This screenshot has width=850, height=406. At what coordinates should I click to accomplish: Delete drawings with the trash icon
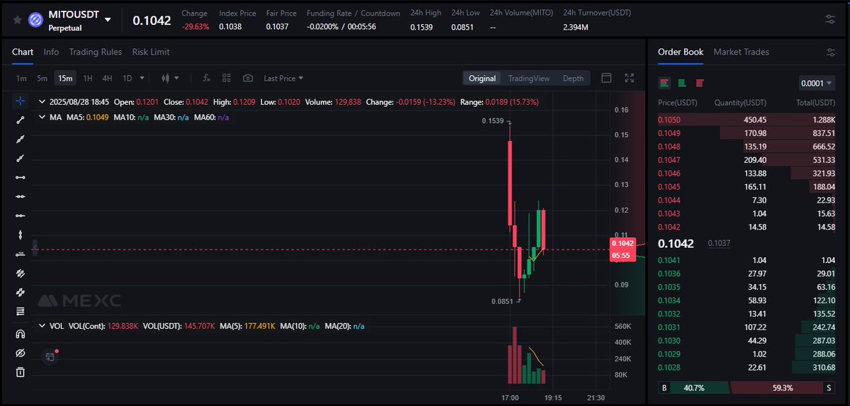pos(21,372)
